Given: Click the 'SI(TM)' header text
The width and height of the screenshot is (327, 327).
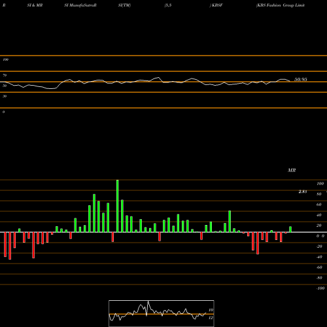Looking at the screenshot, I should tap(124, 5).
